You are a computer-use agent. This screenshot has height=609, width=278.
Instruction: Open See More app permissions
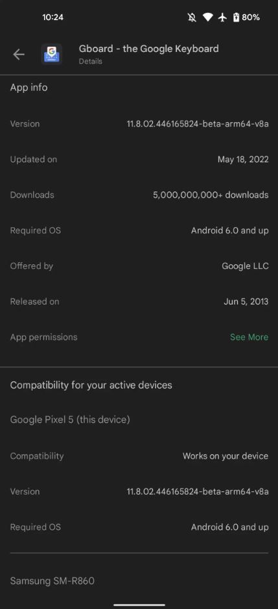[x=249, y=337]
